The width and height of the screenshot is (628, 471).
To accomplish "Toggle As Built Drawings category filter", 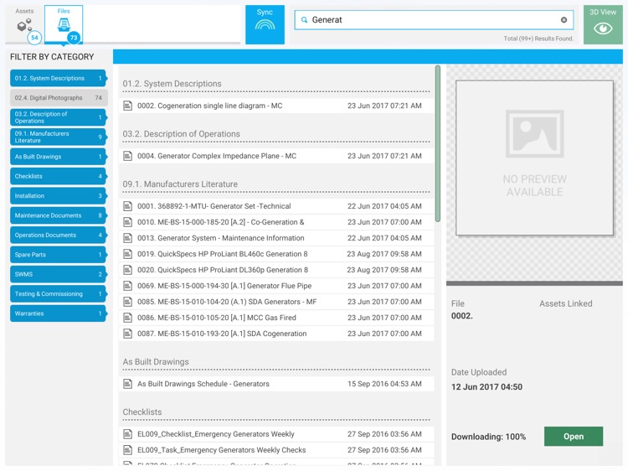I will click(59, 157).
